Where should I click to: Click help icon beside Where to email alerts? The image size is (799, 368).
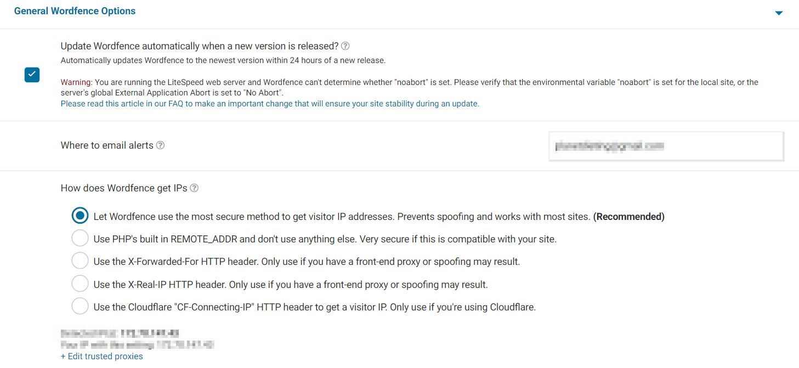click(x=160, y=145)
